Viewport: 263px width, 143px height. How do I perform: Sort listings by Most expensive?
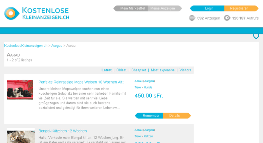(163, 70)
